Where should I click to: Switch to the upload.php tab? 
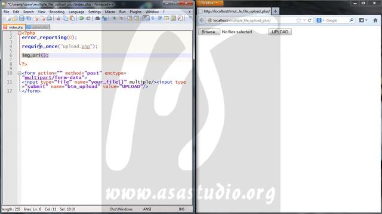tap(38, 27)
